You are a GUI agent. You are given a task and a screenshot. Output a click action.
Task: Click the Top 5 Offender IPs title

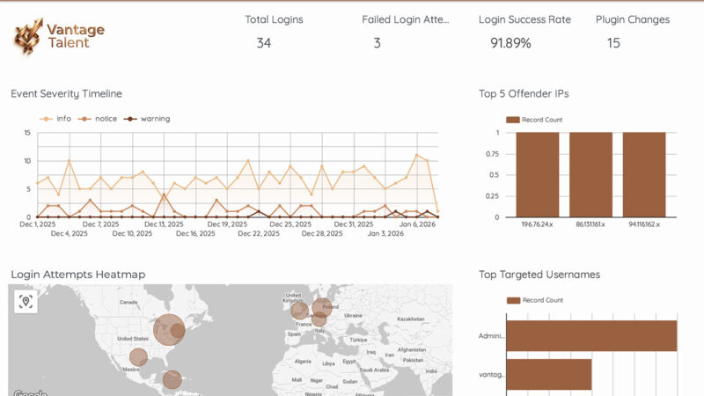[524, 94]
